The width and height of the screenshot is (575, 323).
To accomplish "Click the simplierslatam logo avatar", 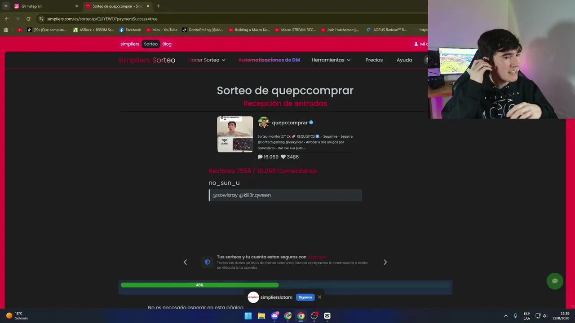I will [x=253, y=297].
